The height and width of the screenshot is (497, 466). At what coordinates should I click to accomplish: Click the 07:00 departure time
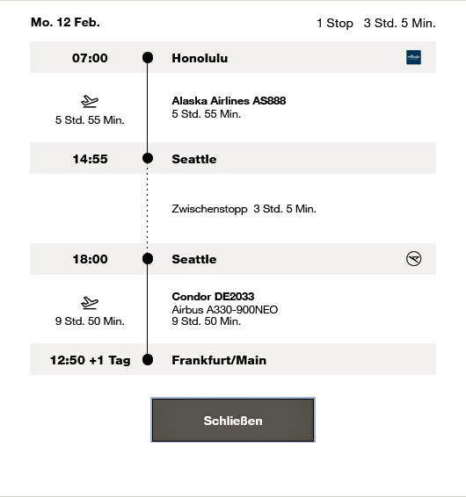(x=90, y=58)
